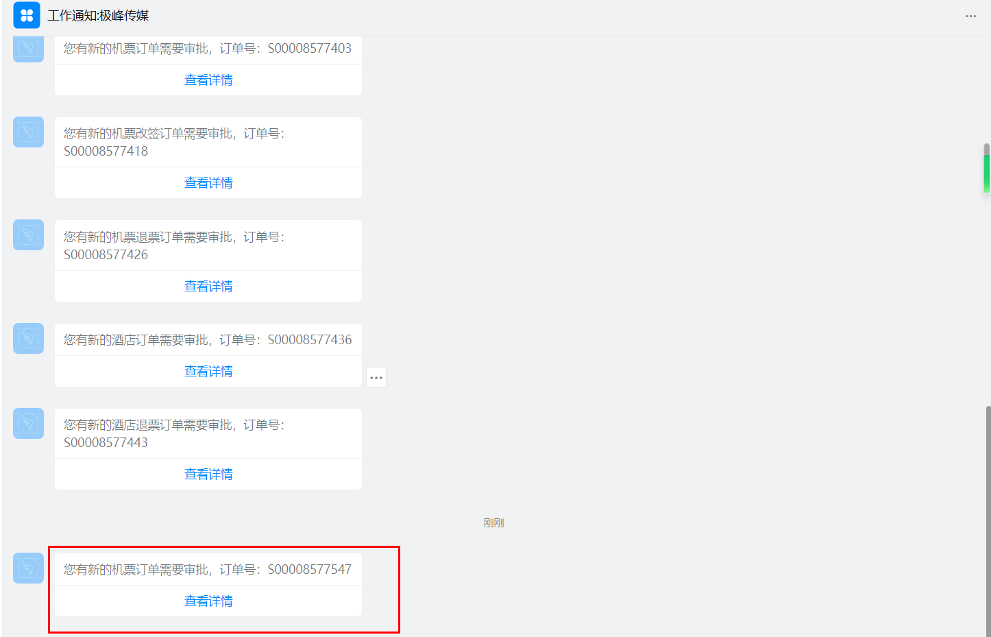Click message text for flight order S00008577403
This screenshot has height=637, width=991.
click(x=208, y=48)
